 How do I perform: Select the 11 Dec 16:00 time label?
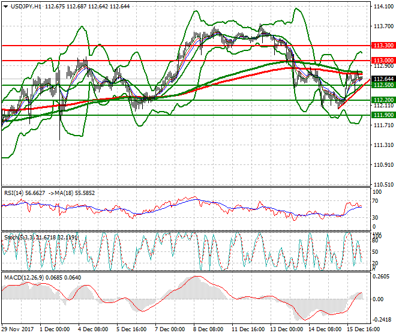(248, 329)
